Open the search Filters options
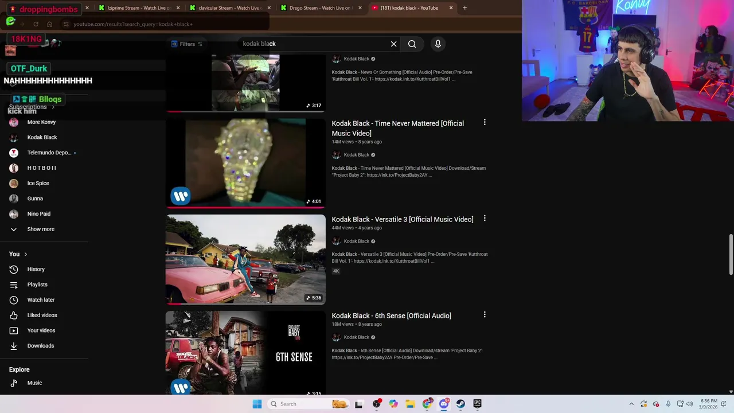This screenshot has height=413, width=734. [188, 44]
